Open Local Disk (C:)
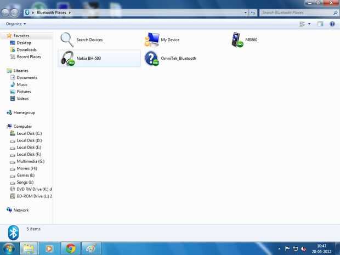The image size is (340, 255). (x=29, y=133)
